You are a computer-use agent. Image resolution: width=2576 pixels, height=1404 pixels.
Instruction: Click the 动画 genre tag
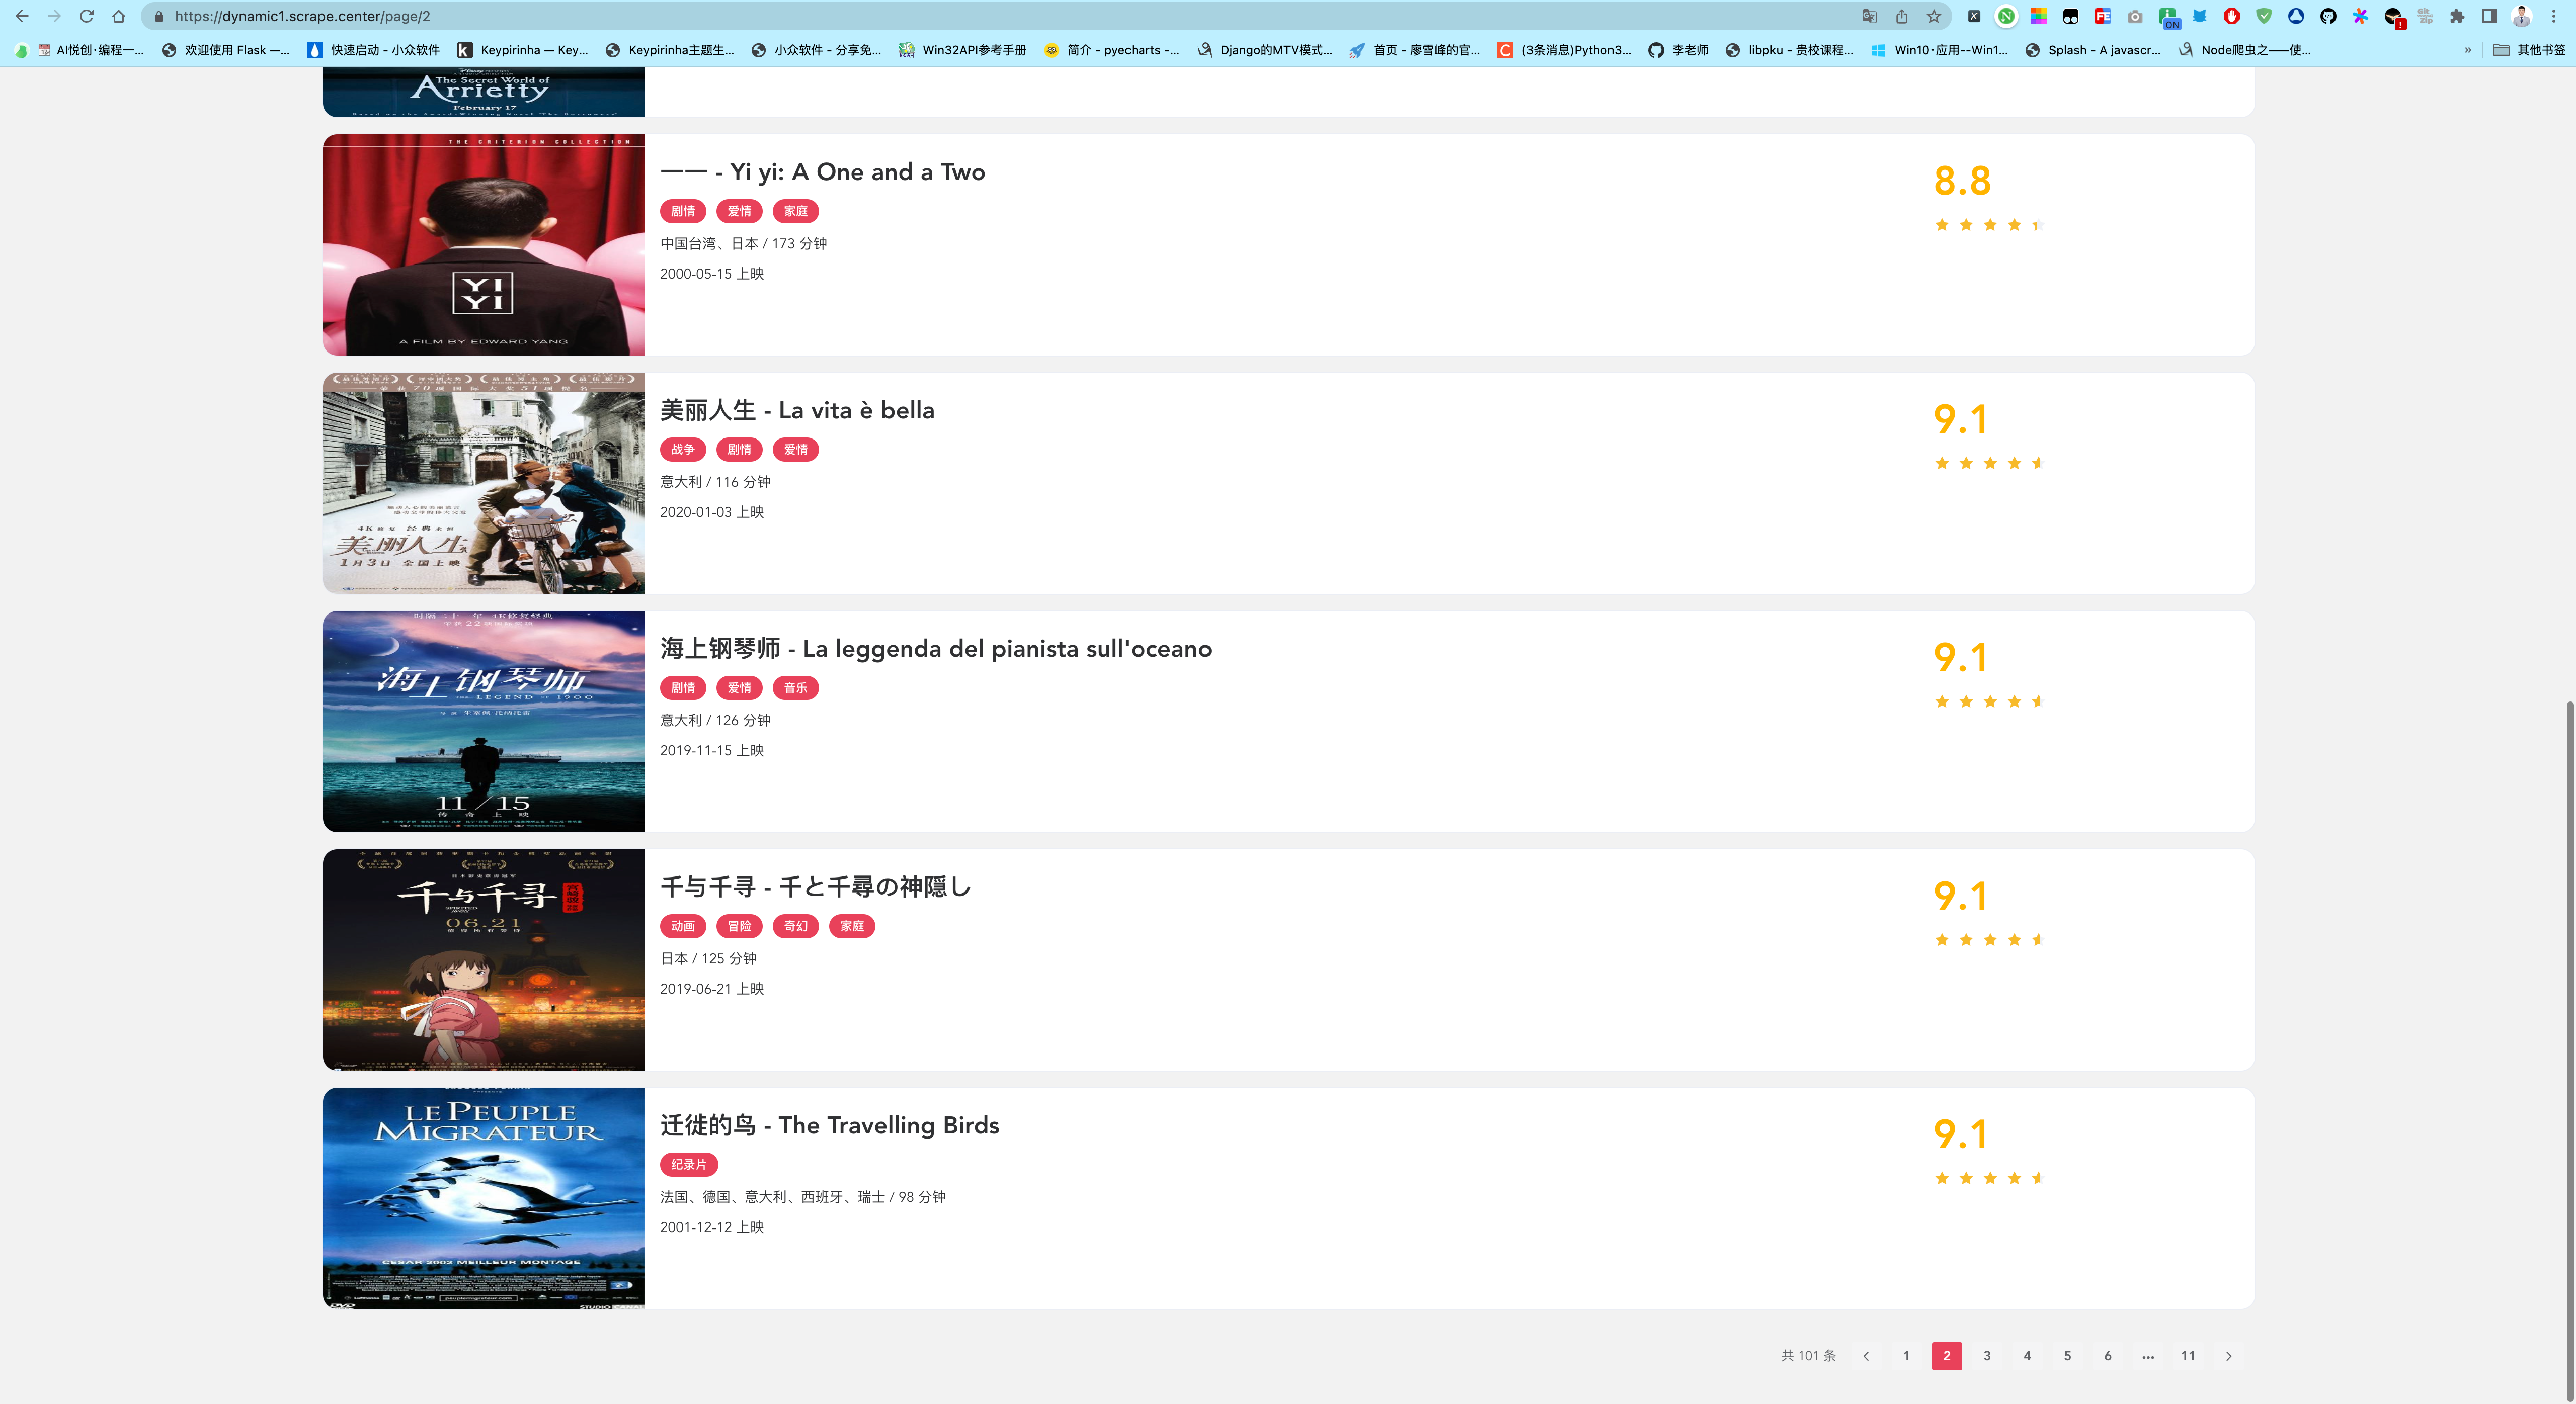[683, 926]
